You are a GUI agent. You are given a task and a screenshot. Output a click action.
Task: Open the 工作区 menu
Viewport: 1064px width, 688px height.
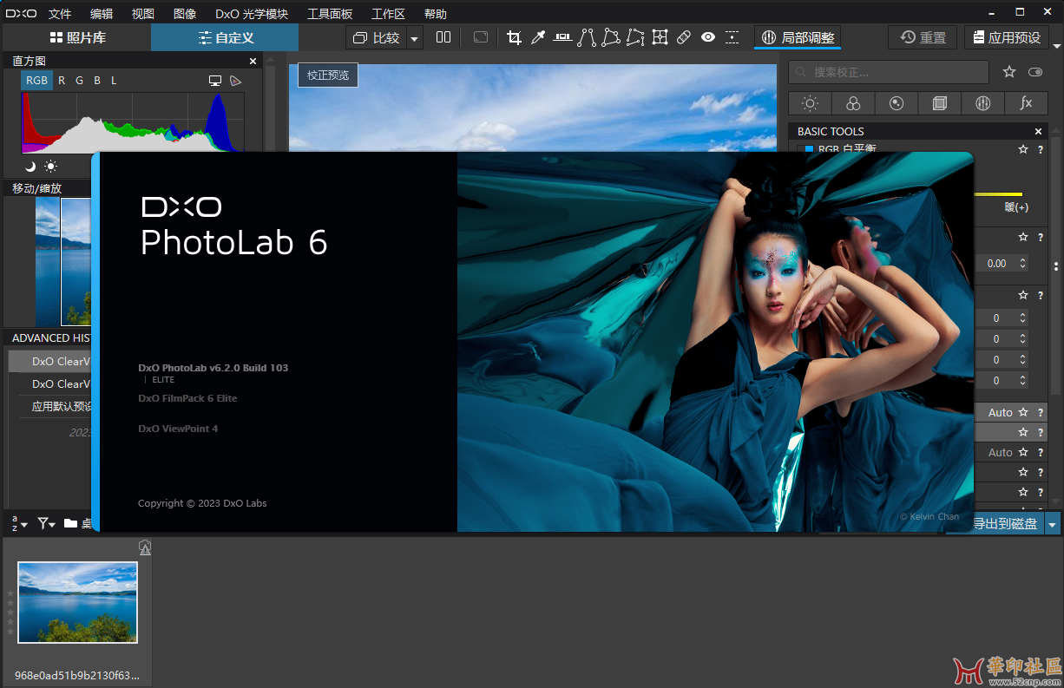click(388, 14)
